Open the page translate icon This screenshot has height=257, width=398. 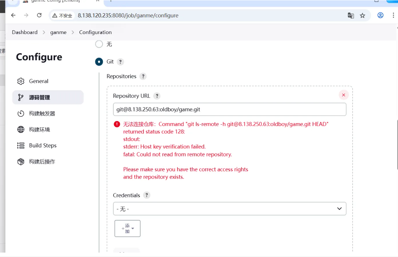click(351, 15)
